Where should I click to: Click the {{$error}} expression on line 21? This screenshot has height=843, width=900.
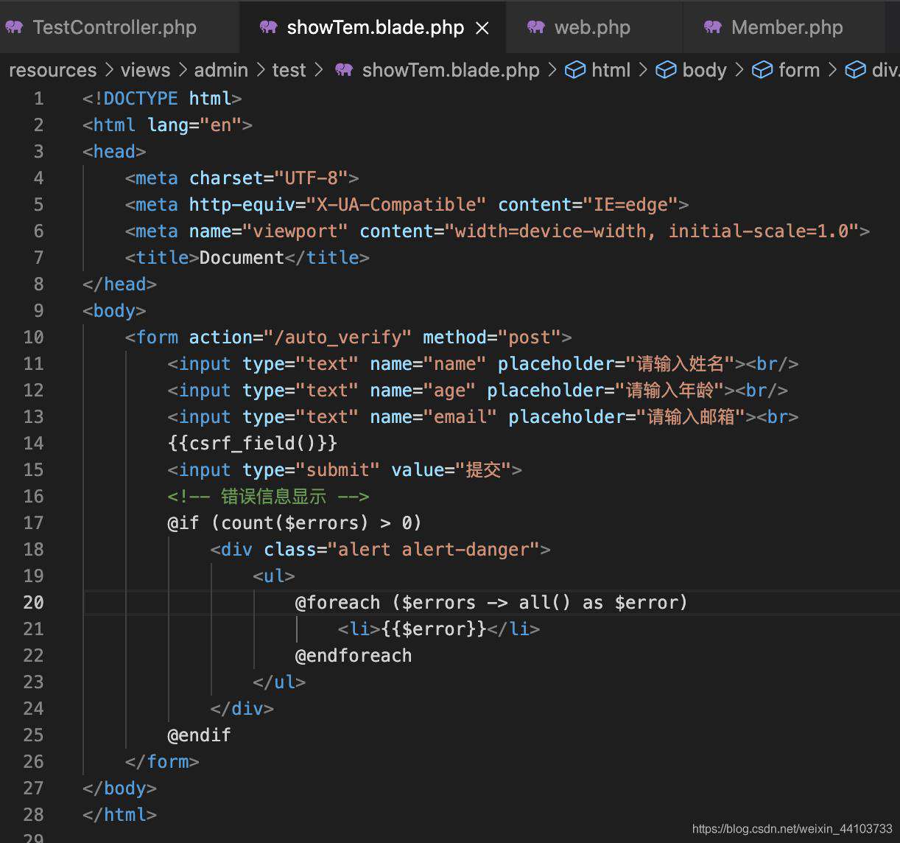click(434, 629)
